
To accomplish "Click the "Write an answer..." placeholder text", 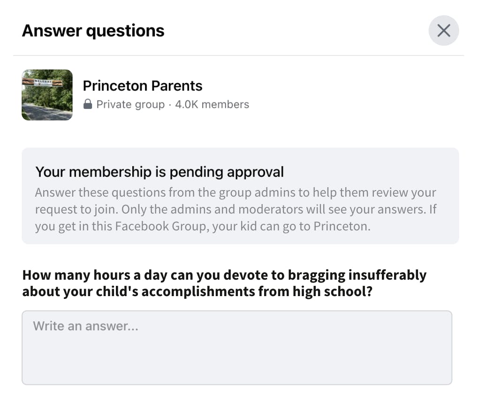I will pyautogui.click(x=85, y=326).
